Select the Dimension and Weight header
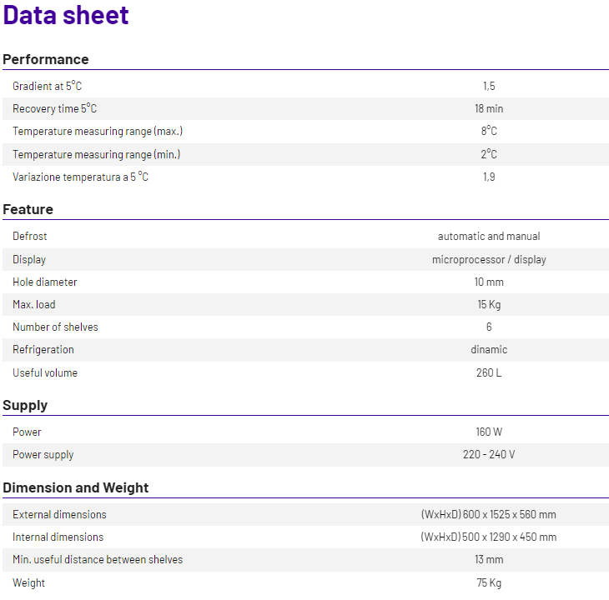 coord(75,487)
